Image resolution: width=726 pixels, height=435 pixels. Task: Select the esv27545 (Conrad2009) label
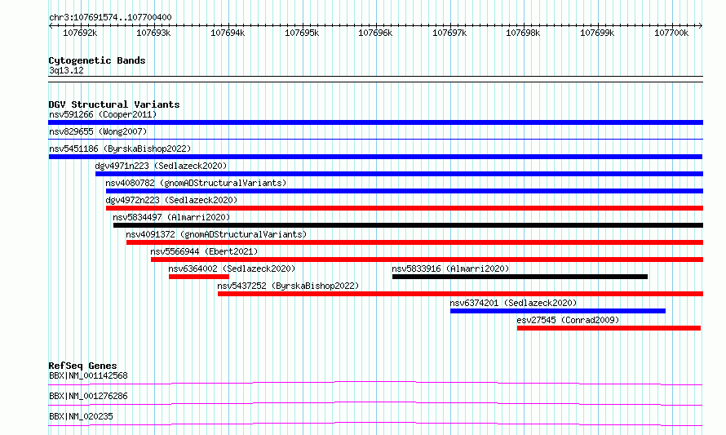click(x=568, y=320)
